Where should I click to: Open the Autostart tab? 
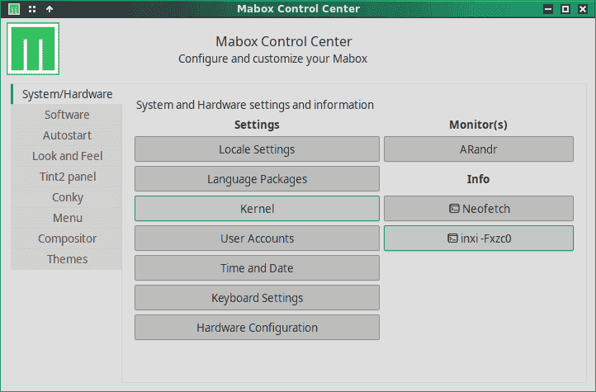pos(67,135)
